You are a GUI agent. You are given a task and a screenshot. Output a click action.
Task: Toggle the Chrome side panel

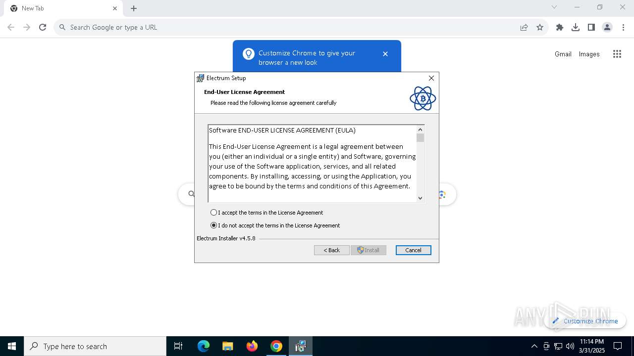[591, 27]
